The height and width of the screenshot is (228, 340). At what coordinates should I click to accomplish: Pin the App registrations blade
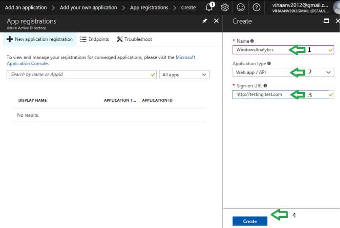coord(204,21)
